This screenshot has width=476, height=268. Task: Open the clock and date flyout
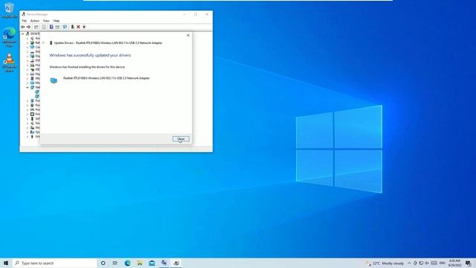pyautogui.click(x=454, y=263)
